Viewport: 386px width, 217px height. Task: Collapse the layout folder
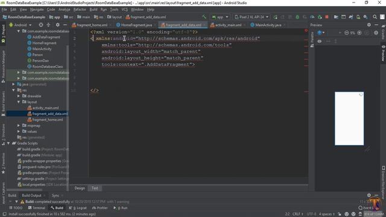[x=19, y=102]
